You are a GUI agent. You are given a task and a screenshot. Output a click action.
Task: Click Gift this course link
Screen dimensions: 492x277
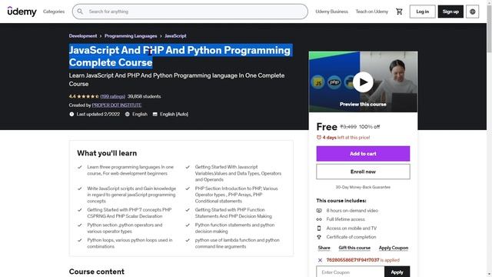click(354, 248)
